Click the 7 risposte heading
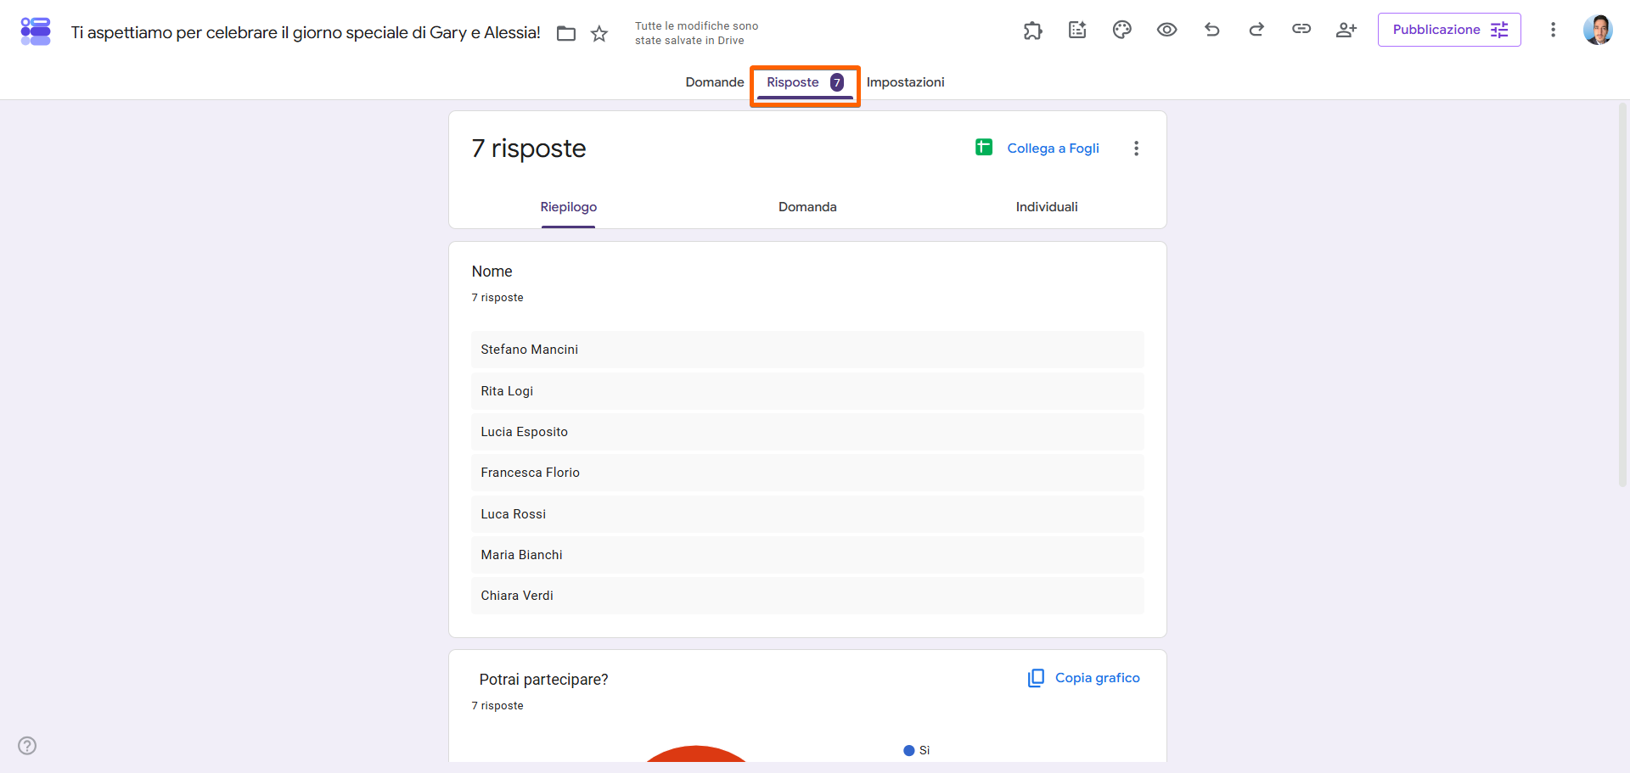Image resolution: width=1630 pixels, height=773 pixels. tap(529, 148)
